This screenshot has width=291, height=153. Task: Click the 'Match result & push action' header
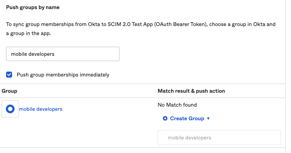pos(191,91)
